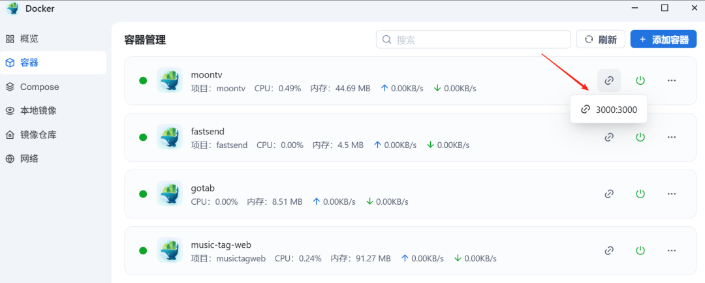Click the gotab green status dot
Screen dimensions: 705x283
pos(143,194)
